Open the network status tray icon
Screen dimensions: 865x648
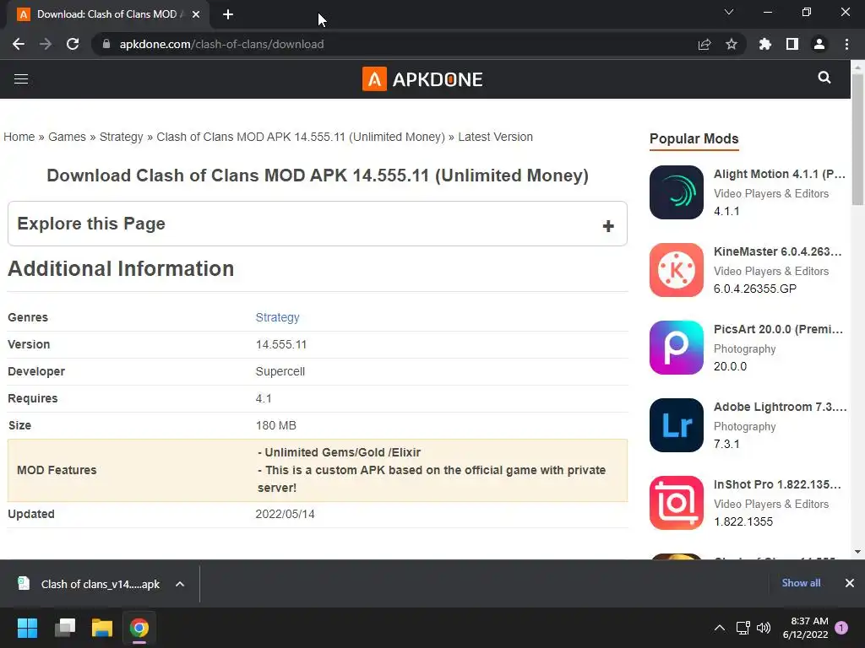(x=743, y=628)
